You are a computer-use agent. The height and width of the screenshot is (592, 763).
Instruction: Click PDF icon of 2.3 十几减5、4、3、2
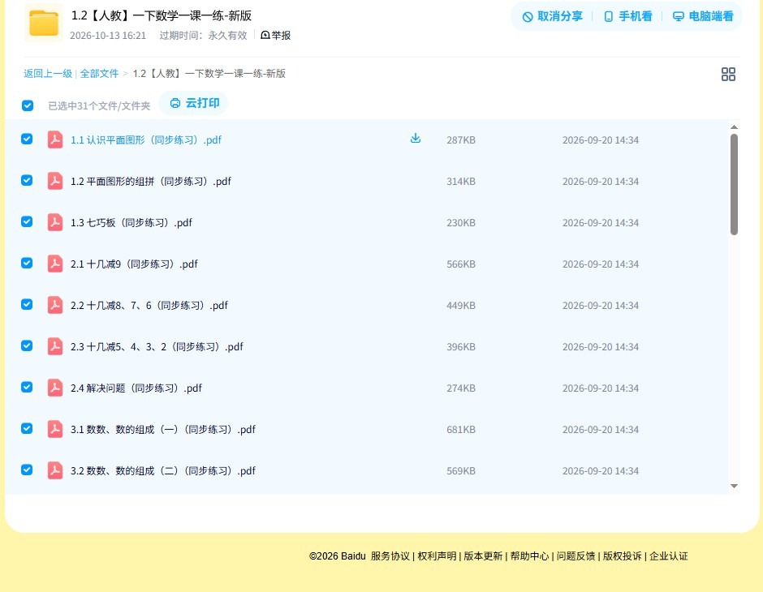coord(55,346)
